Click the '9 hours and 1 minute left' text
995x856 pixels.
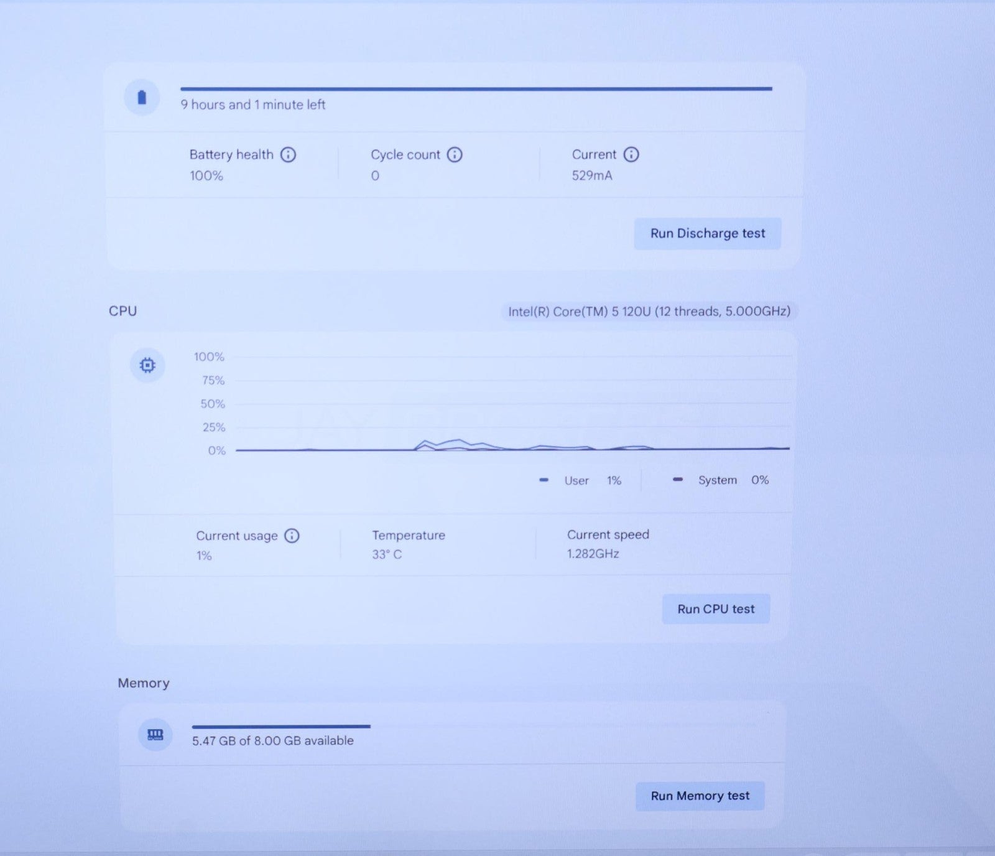[x=253, y=105]
